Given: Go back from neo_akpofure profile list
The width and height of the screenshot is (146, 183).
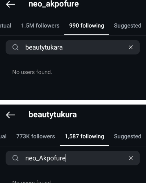Looking at the screenshot, I should pyautogui.click(x=10, y=4).
